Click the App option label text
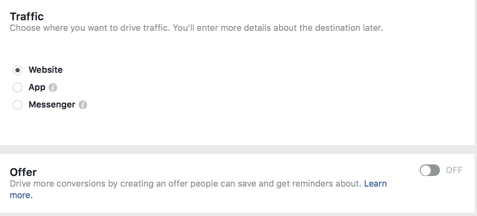Image resolution: width=477 pixels, height=216 pixels. (x=37, y=87)
